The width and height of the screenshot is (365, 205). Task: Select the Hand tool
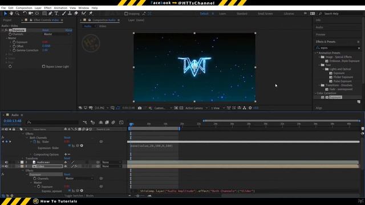point(11,14)
